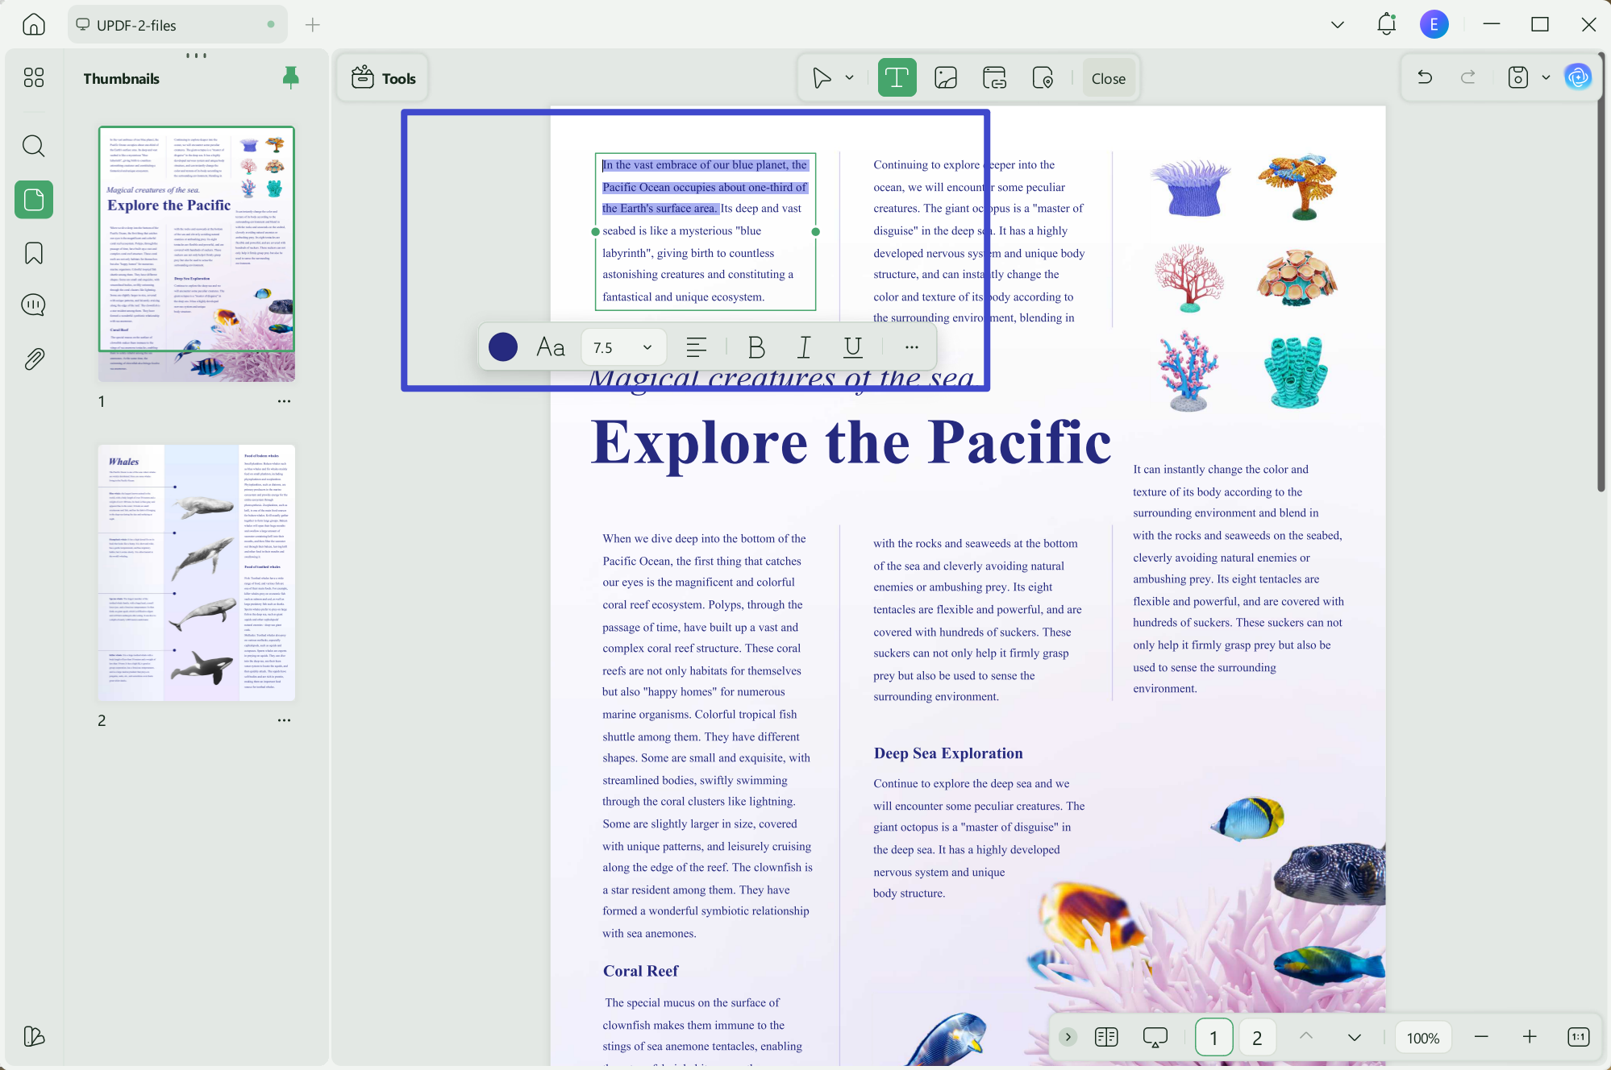Go to next page arrow
This screenshot has height=1070, width=1611.
(1355, 1037)
